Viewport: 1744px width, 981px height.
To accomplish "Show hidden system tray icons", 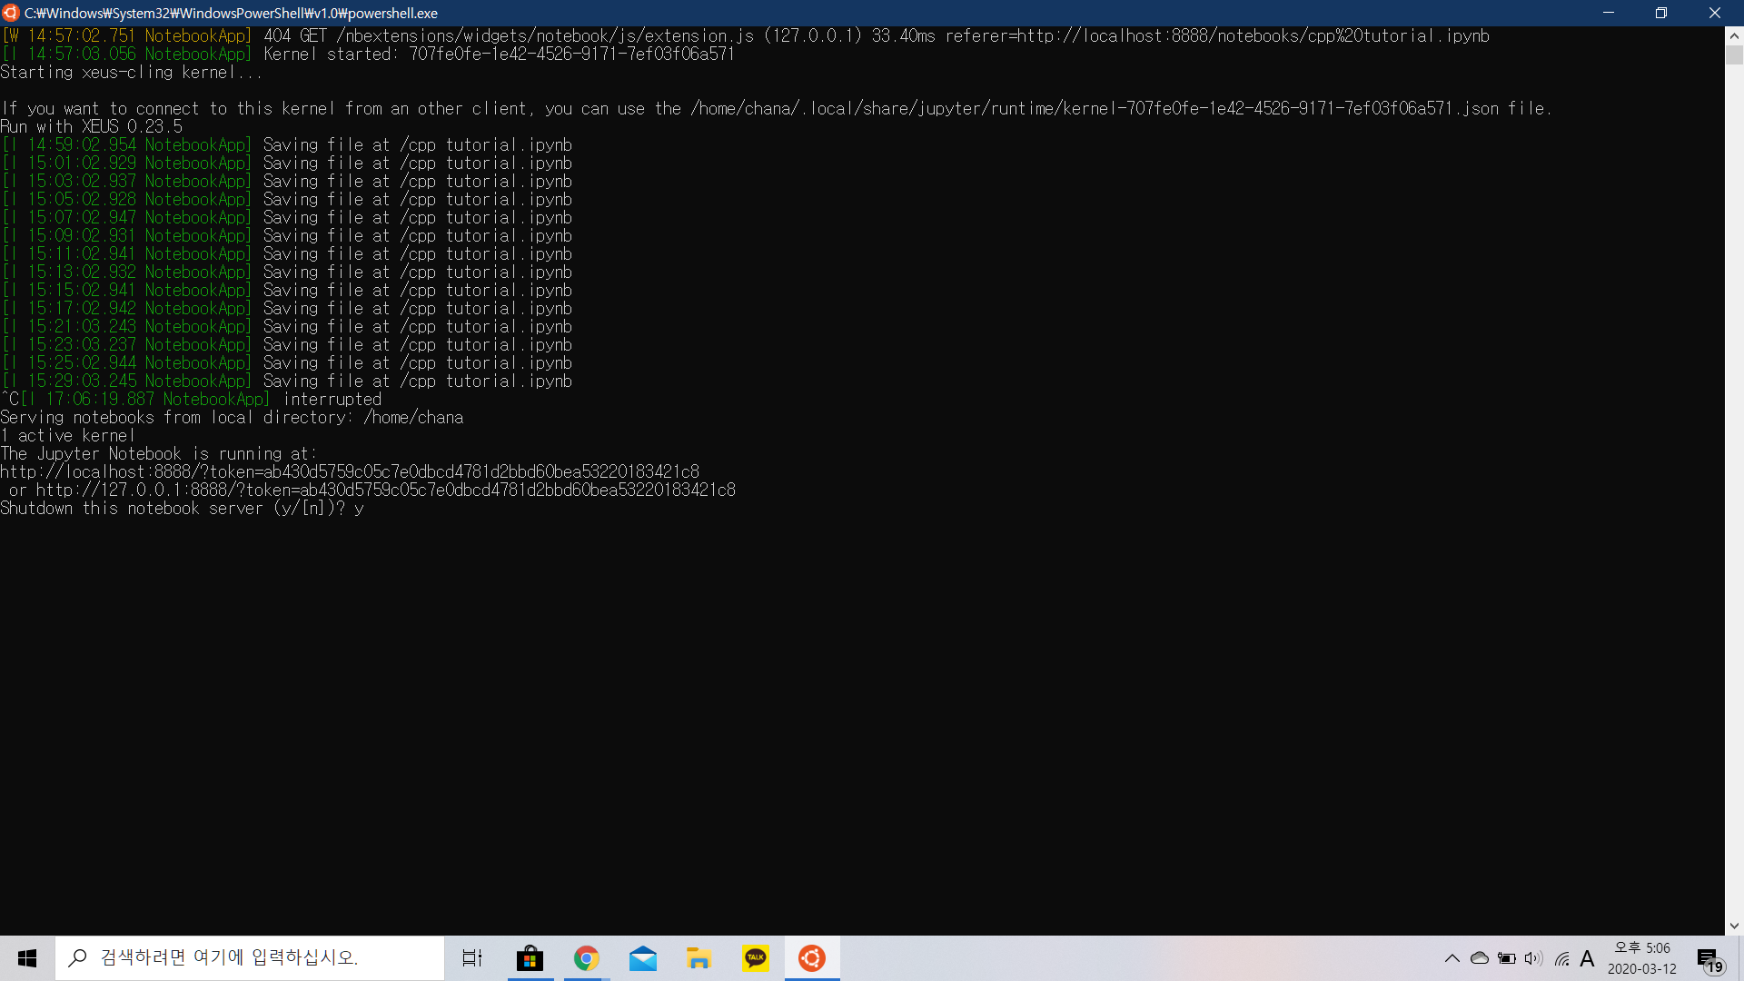I will tap(1452, 958).
